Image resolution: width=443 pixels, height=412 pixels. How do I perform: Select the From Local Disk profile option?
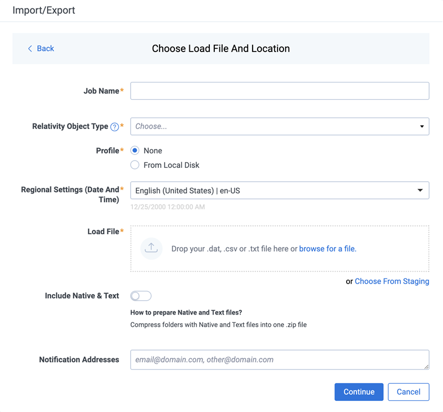click(134, 164)
